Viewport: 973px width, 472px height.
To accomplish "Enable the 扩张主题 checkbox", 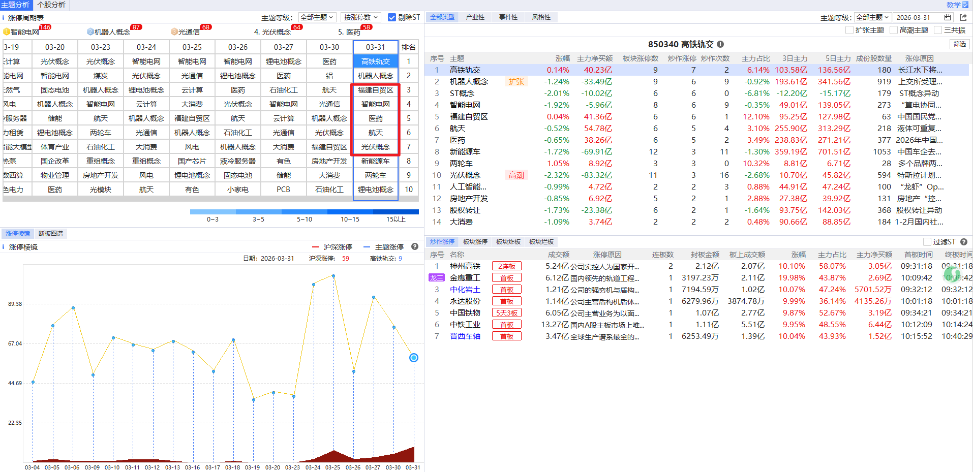I will click(x=849, y=30).
